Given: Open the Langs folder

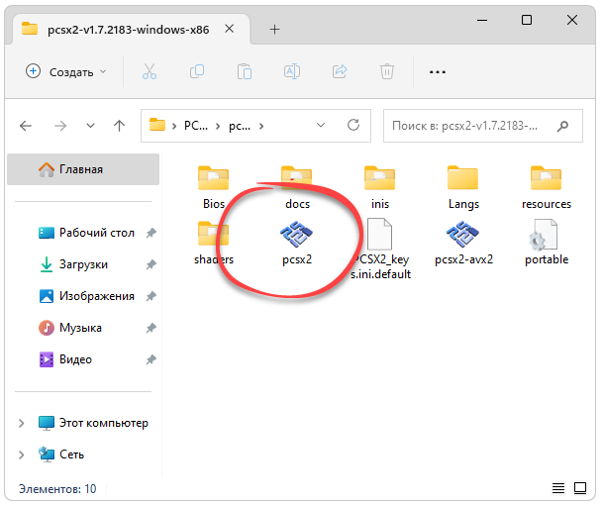Looking at the screenshot, I should [x=463, y=187].
